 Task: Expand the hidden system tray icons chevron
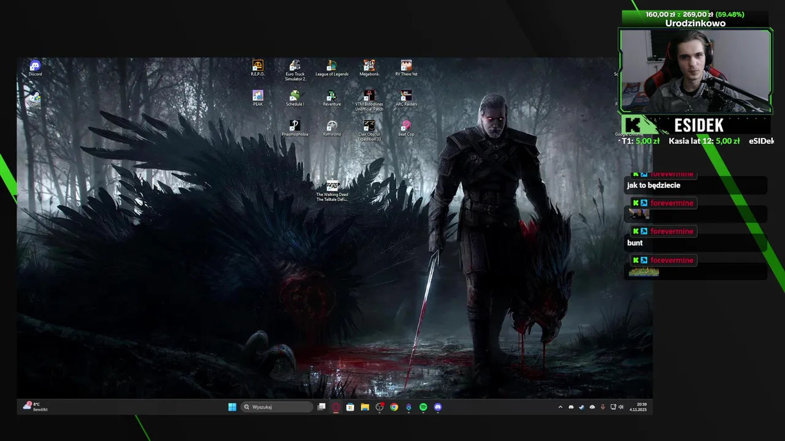click(560, 407)
